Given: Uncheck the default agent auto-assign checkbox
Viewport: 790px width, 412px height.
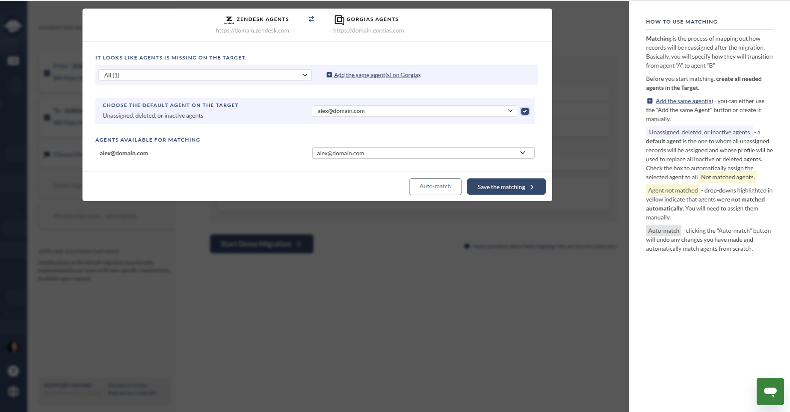Looking at the screenshot, I should pos(525,111).
